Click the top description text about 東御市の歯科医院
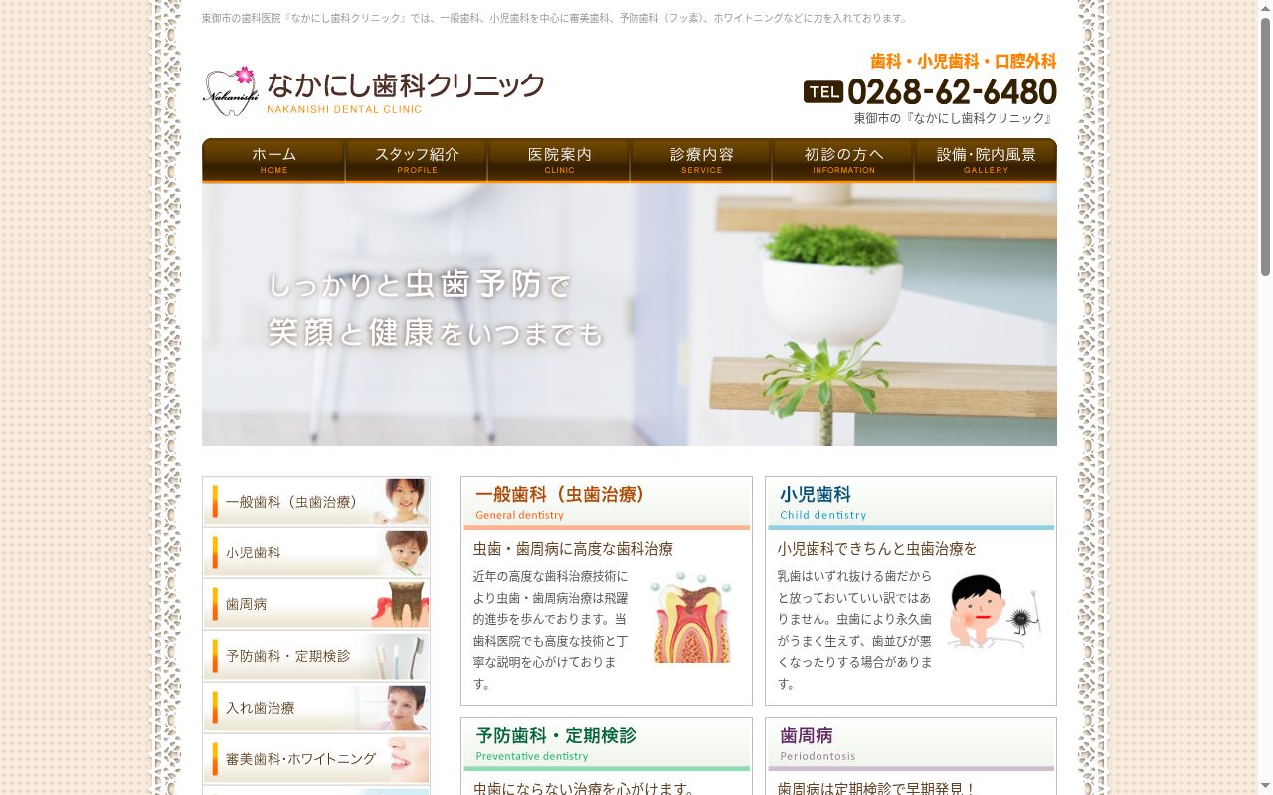The image size is (1273, 795). (555, 18)
